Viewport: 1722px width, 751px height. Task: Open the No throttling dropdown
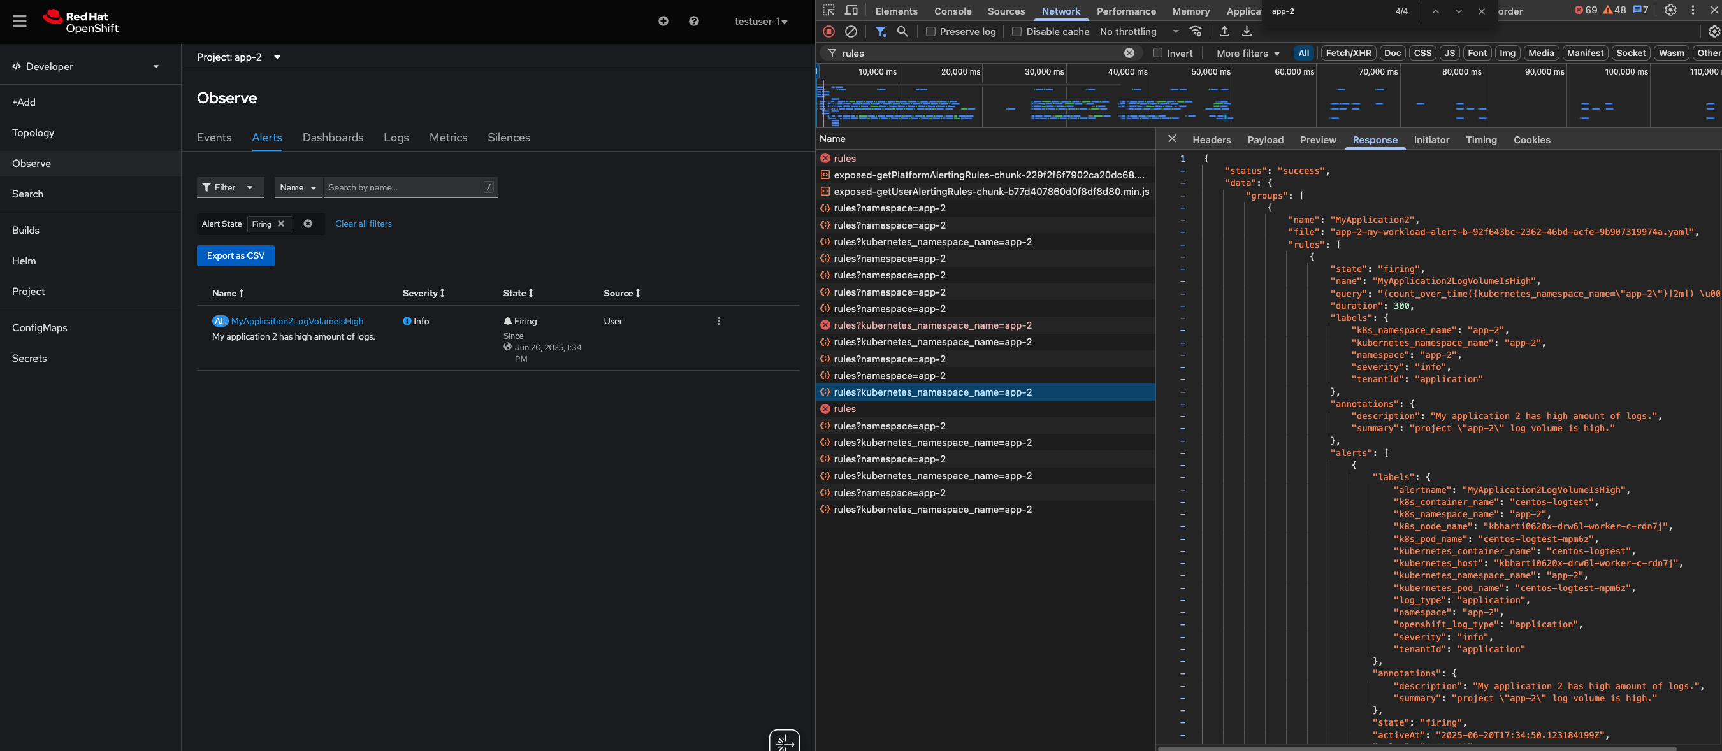point(1138,31)
